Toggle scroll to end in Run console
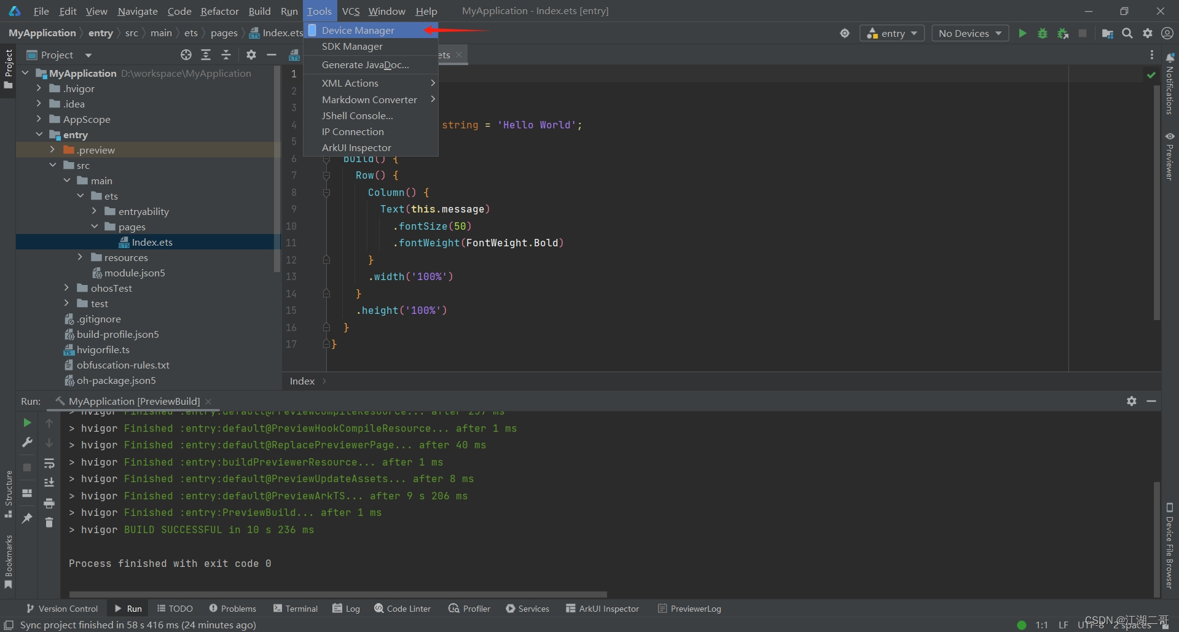Image resolution: width=1179 pixels, height=632 pixels. (49, 483)
